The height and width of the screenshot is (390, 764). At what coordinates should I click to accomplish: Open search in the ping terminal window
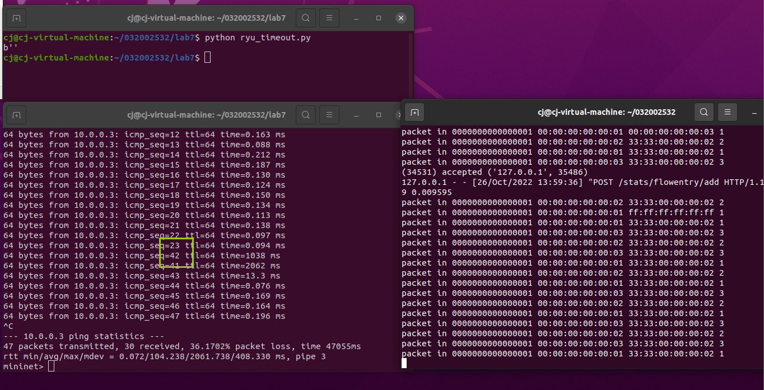click(x=305, y=115)
